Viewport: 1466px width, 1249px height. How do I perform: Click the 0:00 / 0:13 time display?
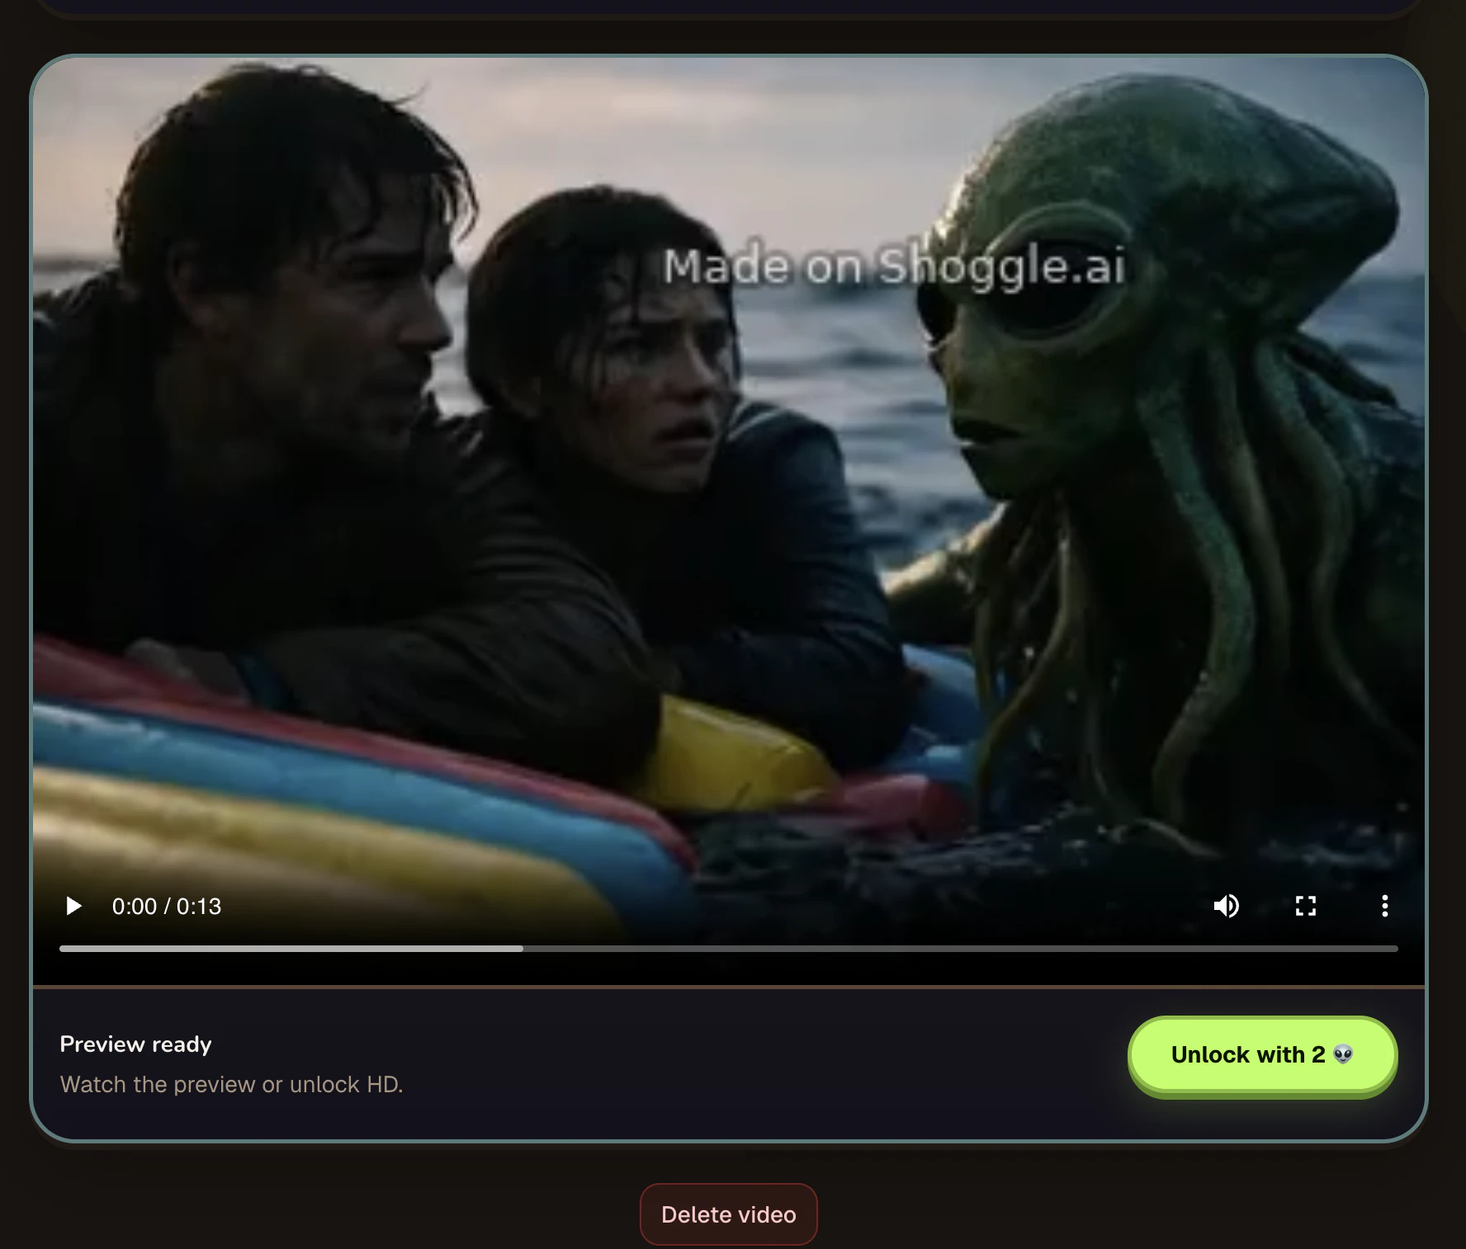[167, 907]
